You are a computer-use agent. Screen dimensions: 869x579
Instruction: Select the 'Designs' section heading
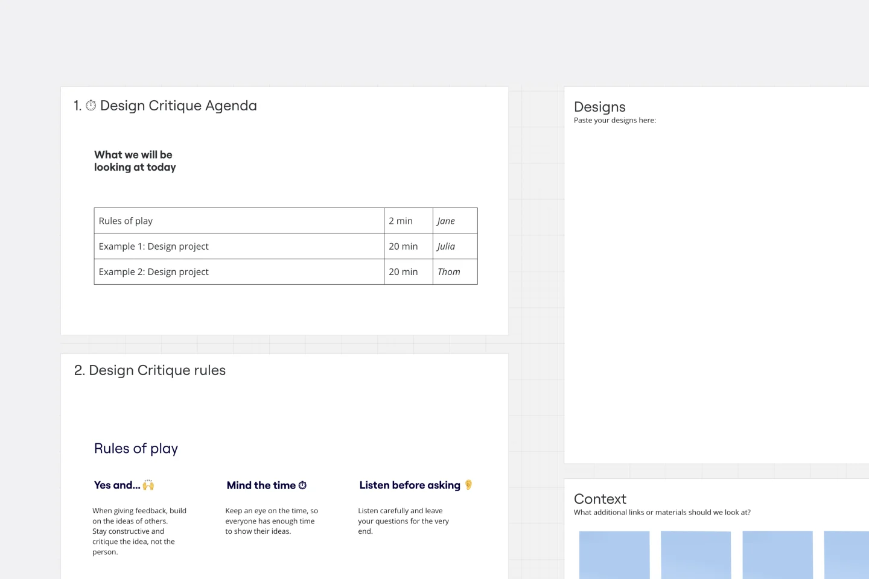pyautogui.click(x=599, y=107)
